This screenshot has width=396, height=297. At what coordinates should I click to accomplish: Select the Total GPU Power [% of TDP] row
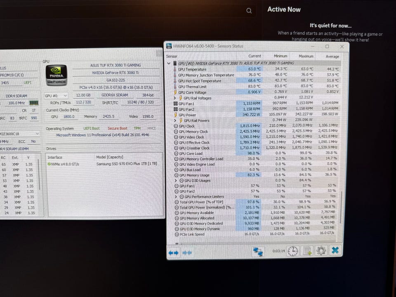(x=256, y=202)
